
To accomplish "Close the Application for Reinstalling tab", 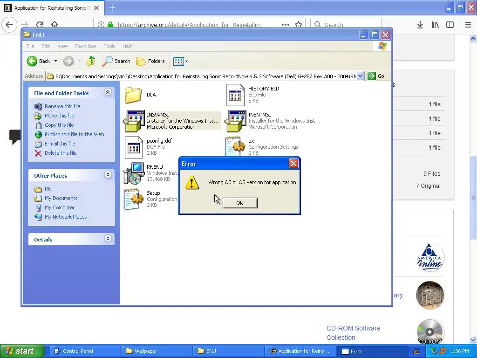I will tap(96, 8).
